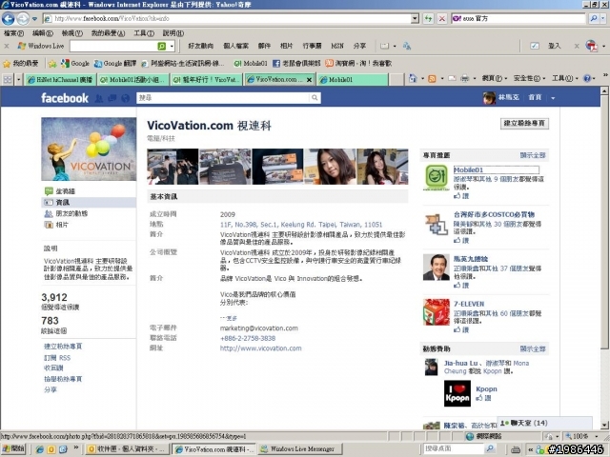Click the Windows Live search green button

pyautogui.click(x=162, y=46)
